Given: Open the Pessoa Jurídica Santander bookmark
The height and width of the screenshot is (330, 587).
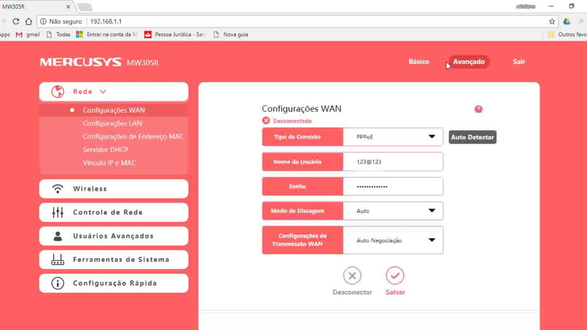Looking at the screenshot, I should pyautogui.click(x=176, y=34).
